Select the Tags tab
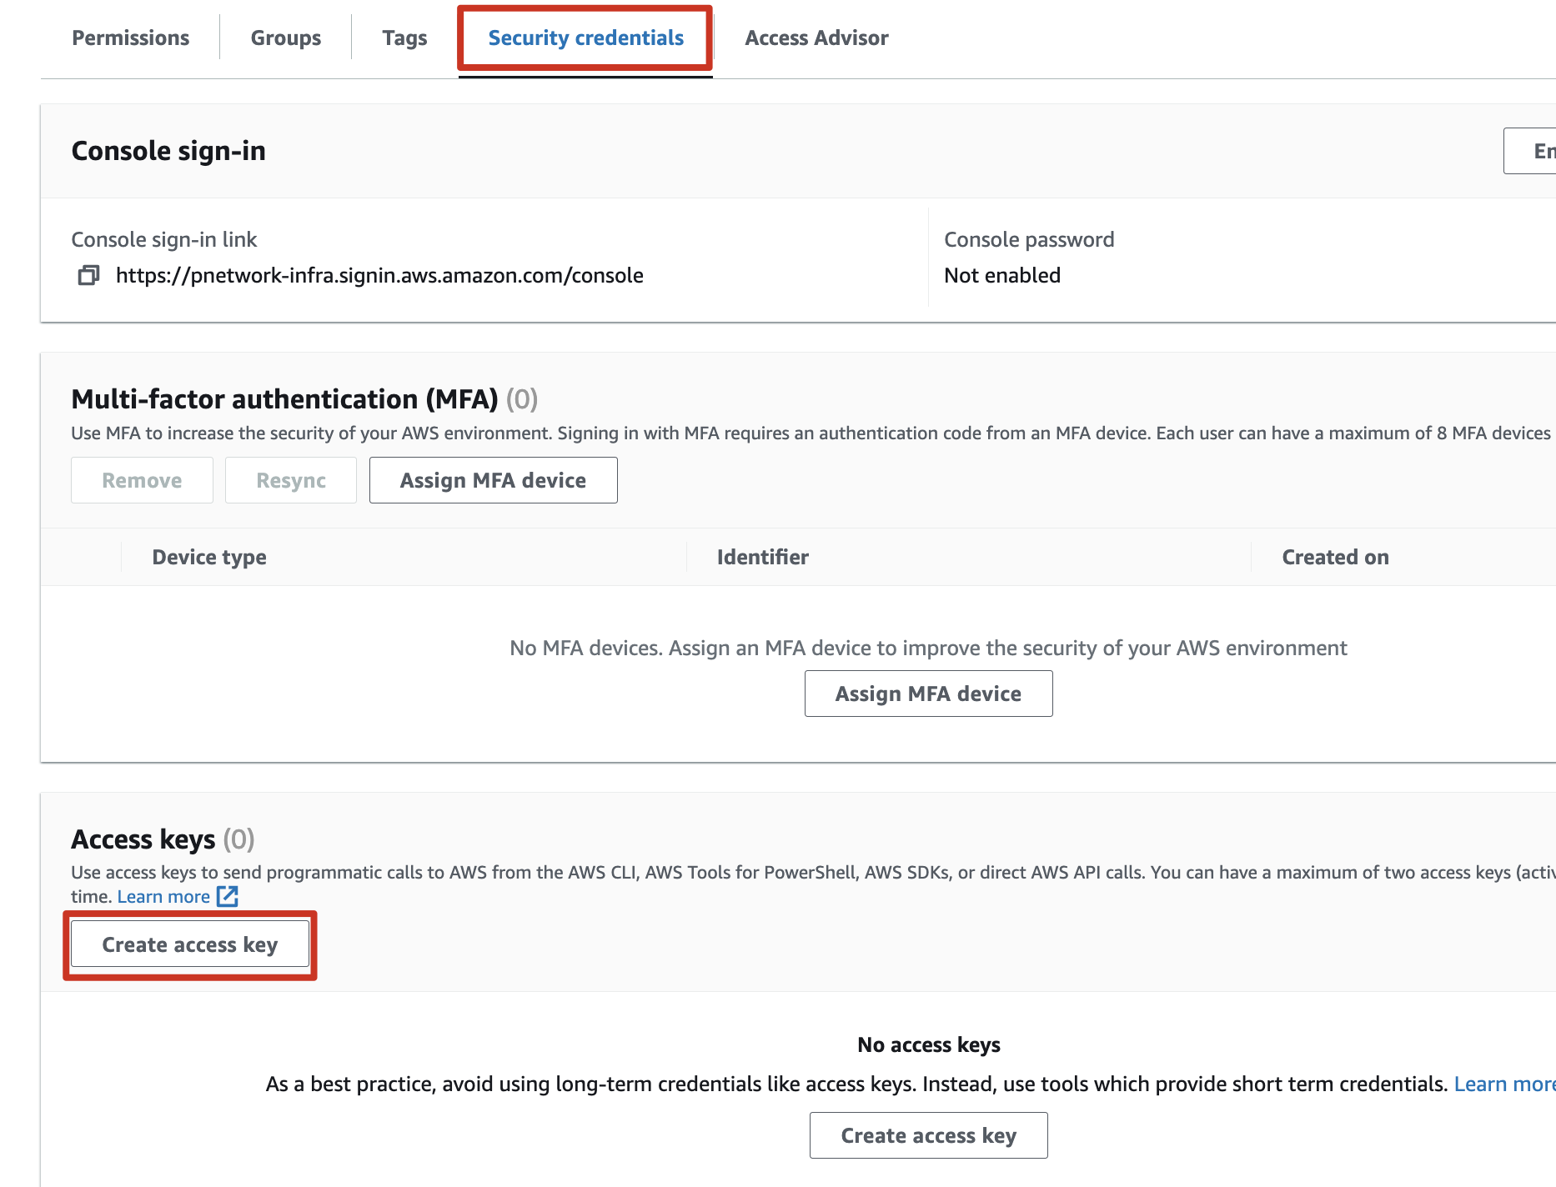The image size is (1556, 1187). coord(404,38)
